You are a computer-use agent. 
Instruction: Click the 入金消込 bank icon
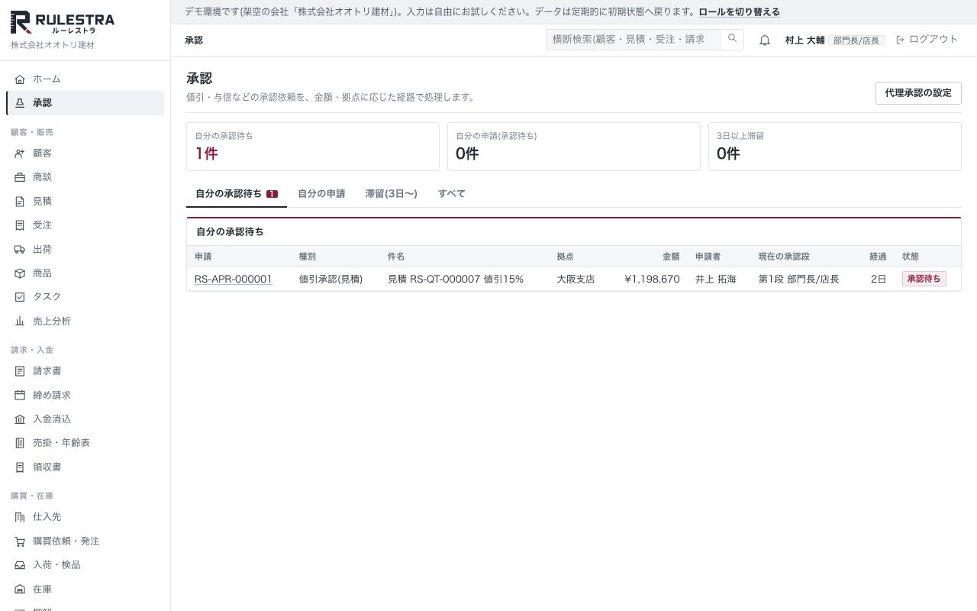20,419
